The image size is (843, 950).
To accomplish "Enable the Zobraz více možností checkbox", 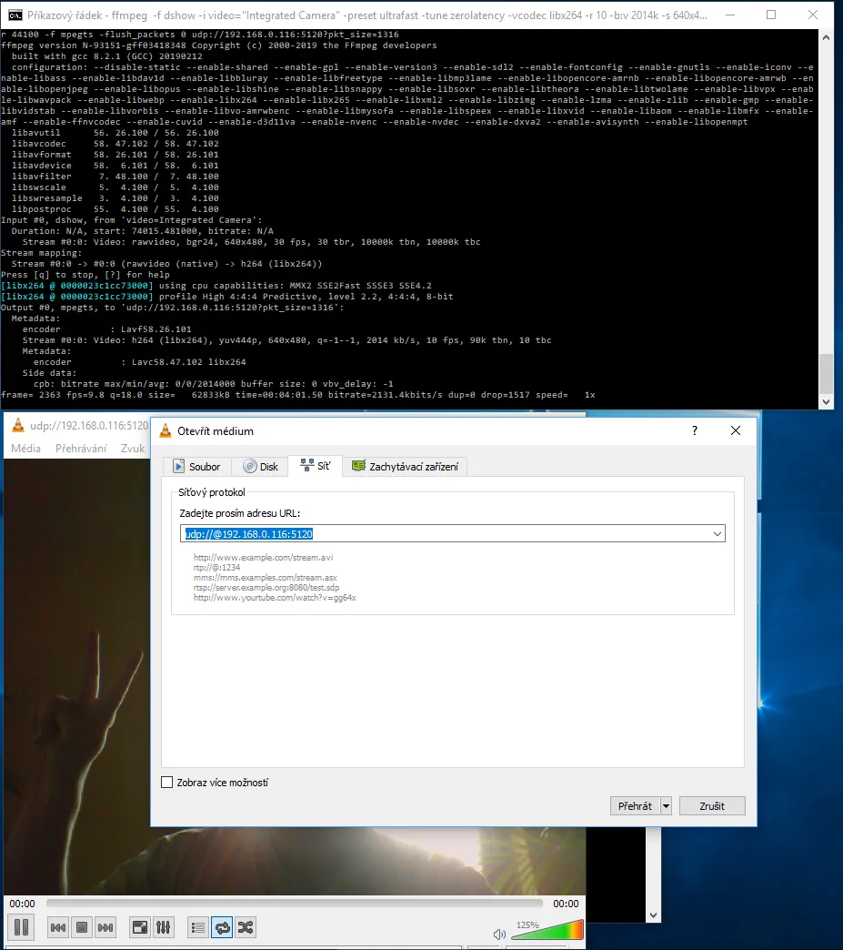I will (167, 783).
